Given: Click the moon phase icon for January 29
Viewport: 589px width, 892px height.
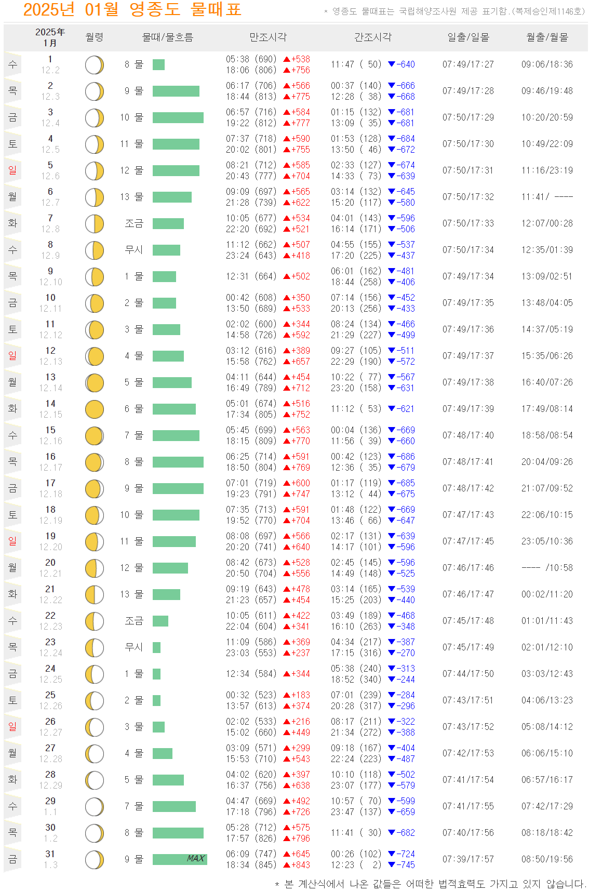Looking at the screenshot, I should [x=95, y=807].
